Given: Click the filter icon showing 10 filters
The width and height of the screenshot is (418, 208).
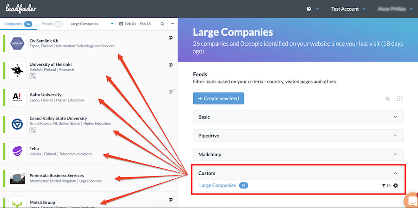Looking at the screenshot, I should pos(386,186).
